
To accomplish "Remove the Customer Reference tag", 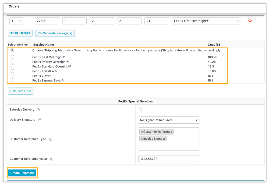I will pos(142,132).
